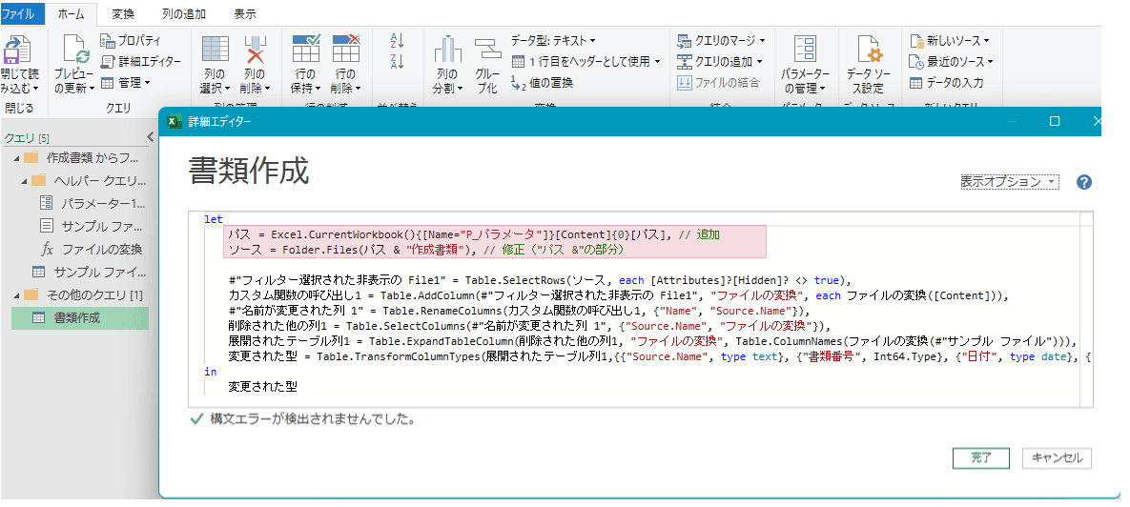
Task: Select the 書類作成 query in the list
Action: pyautogui.click(x=76, y=318)
